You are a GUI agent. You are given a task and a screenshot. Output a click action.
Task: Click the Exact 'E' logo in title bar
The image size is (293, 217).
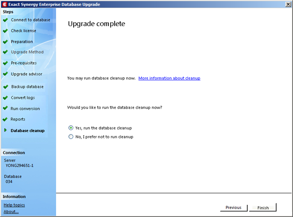tap(5, 4)
